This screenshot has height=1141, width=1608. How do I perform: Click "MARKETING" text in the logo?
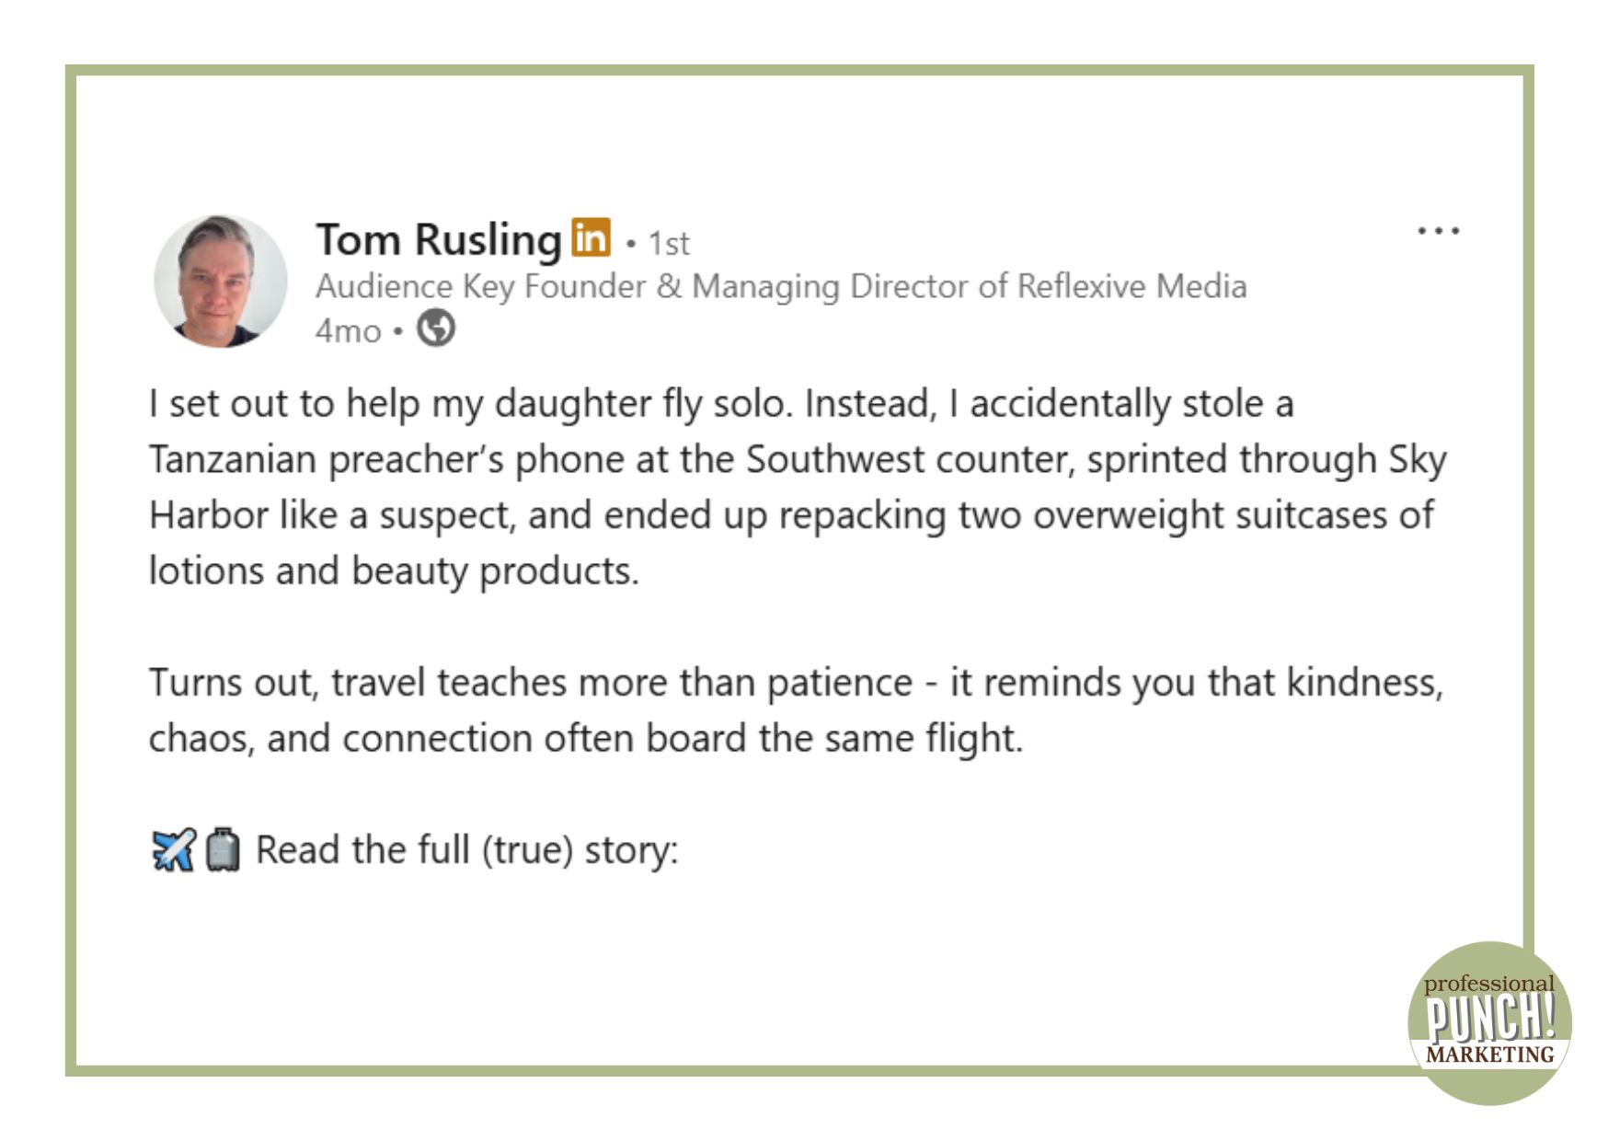pyautogui.click(x=1489, y=1055)
